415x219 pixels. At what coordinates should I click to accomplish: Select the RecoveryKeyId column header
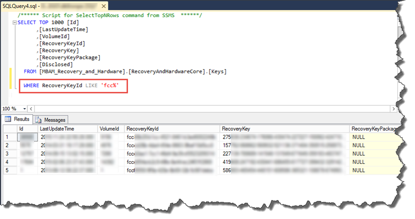point(172,129)
